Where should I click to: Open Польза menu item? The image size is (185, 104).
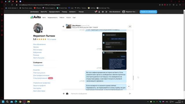click(81, 12)
